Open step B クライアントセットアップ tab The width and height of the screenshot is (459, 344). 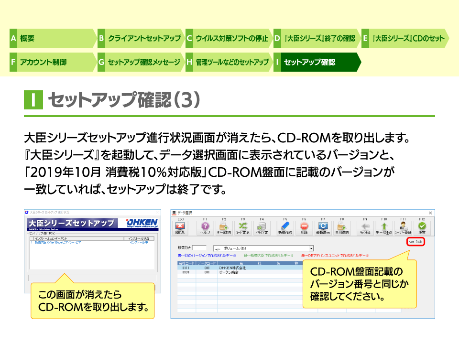[x=141, y=38]
